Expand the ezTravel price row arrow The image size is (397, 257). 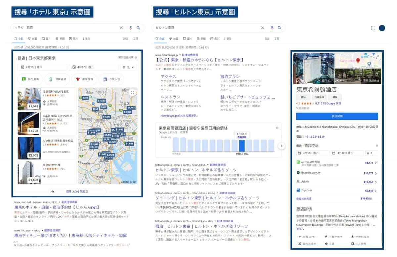376,163
